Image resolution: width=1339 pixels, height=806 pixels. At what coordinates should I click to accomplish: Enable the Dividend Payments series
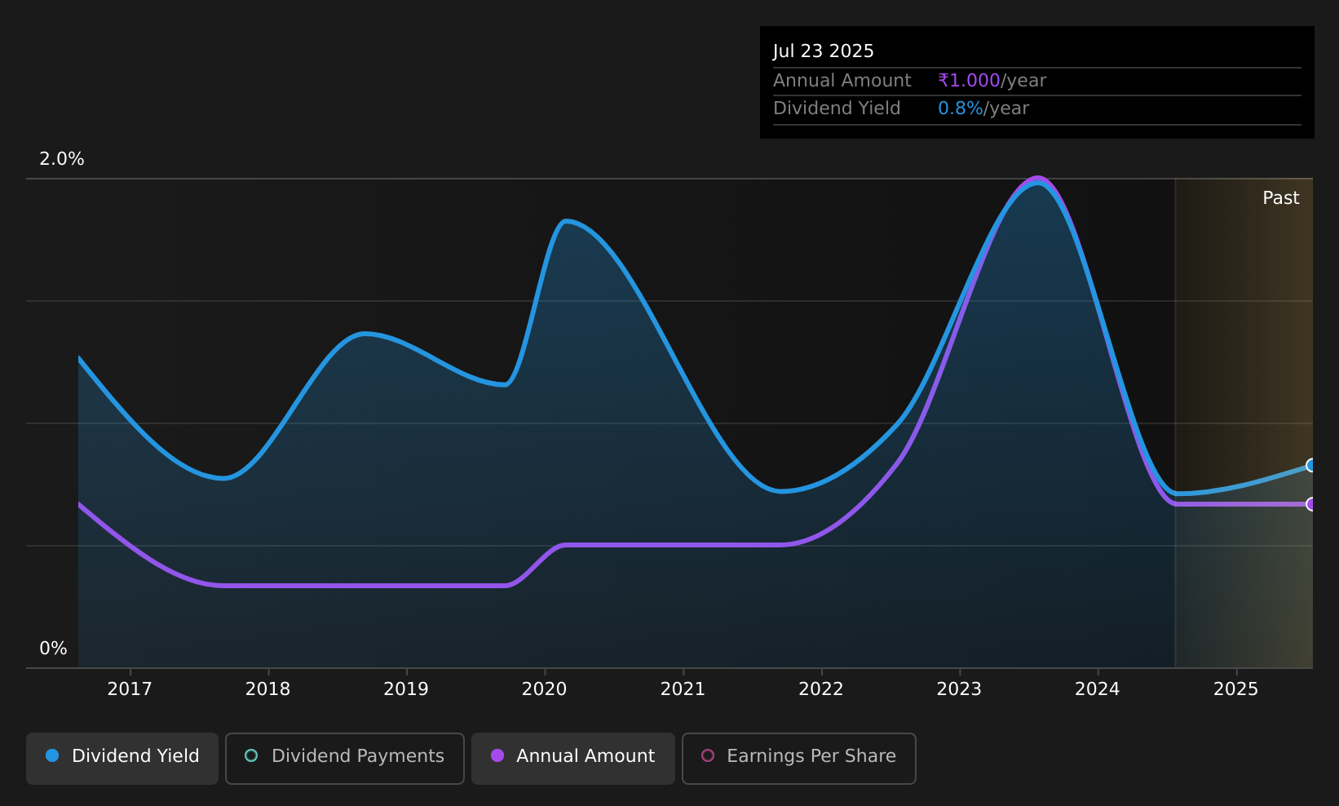345,759
